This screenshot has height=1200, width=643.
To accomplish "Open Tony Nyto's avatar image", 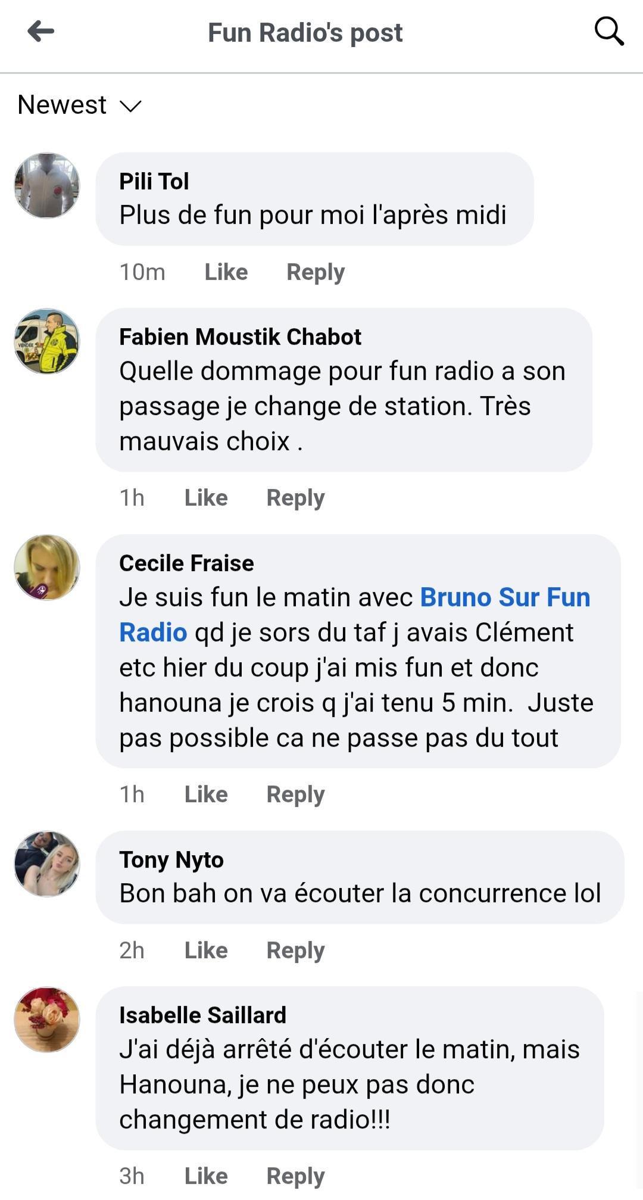I will tap(47, 864).
